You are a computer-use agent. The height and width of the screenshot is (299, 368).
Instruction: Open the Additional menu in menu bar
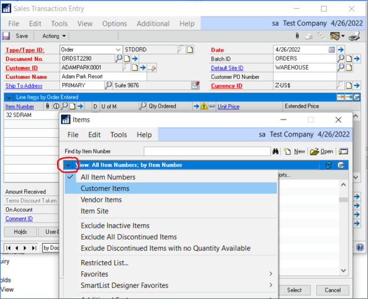tap(153, 24)
